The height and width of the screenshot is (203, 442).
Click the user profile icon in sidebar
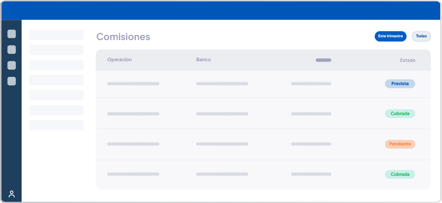(12, 194)
